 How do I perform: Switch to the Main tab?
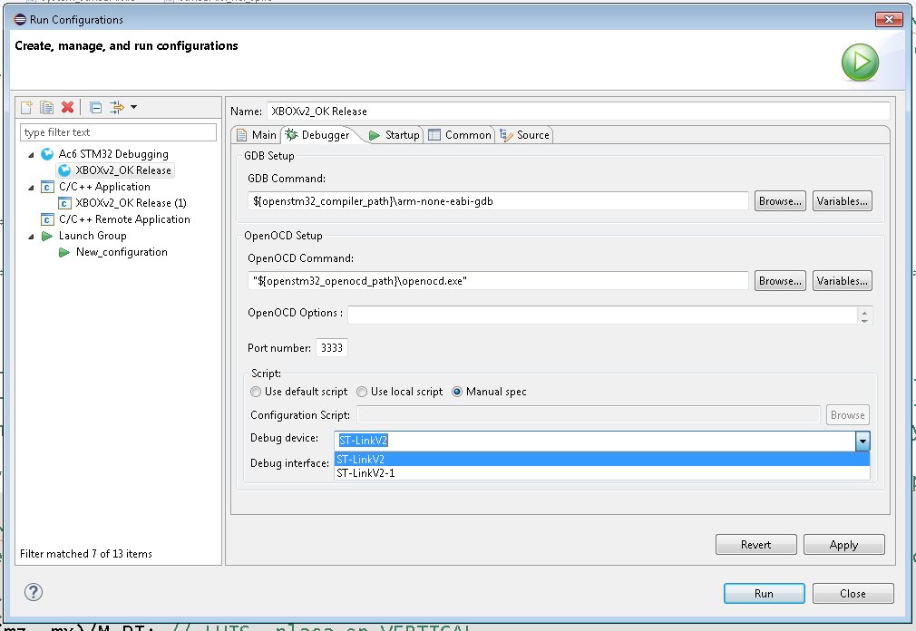(257, 135)
